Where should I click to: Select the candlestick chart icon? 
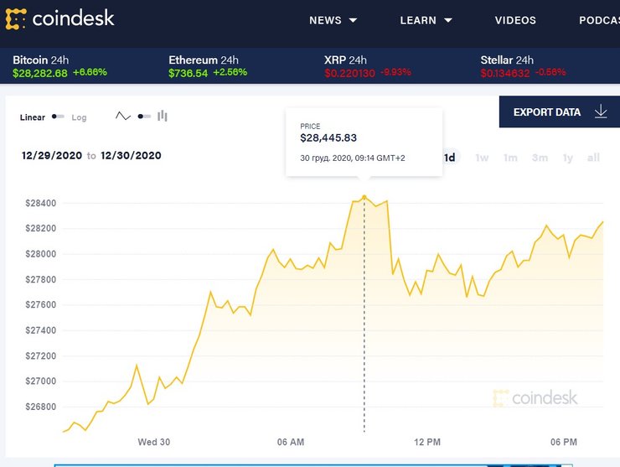coord(162,116)
